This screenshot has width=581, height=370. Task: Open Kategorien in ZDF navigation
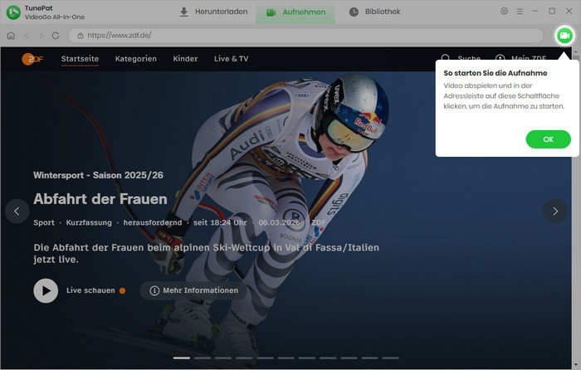click(136, 59)
